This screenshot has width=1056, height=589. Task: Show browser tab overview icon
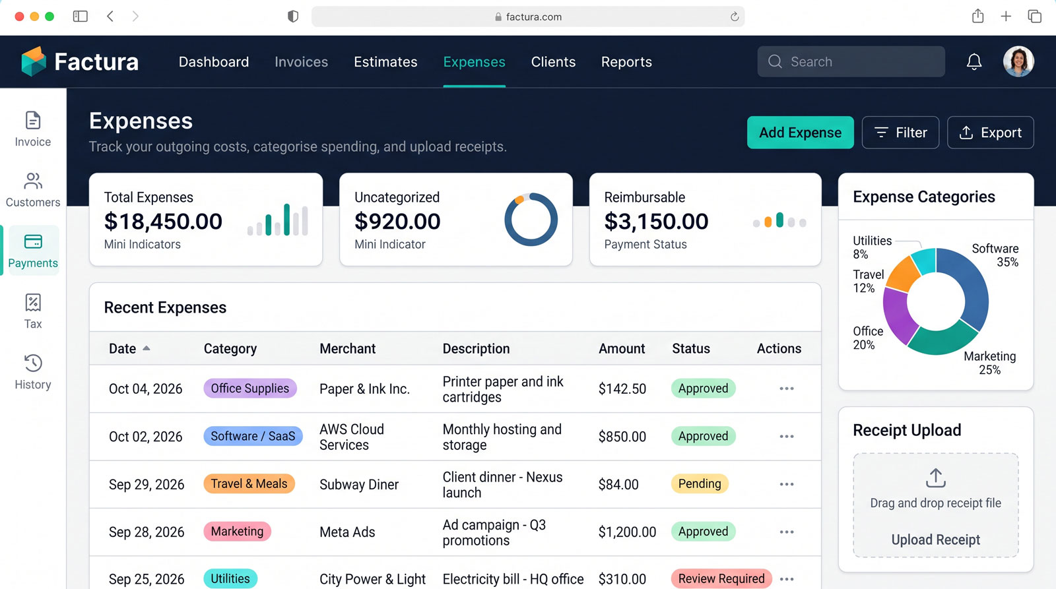(x=1034, y=16)
